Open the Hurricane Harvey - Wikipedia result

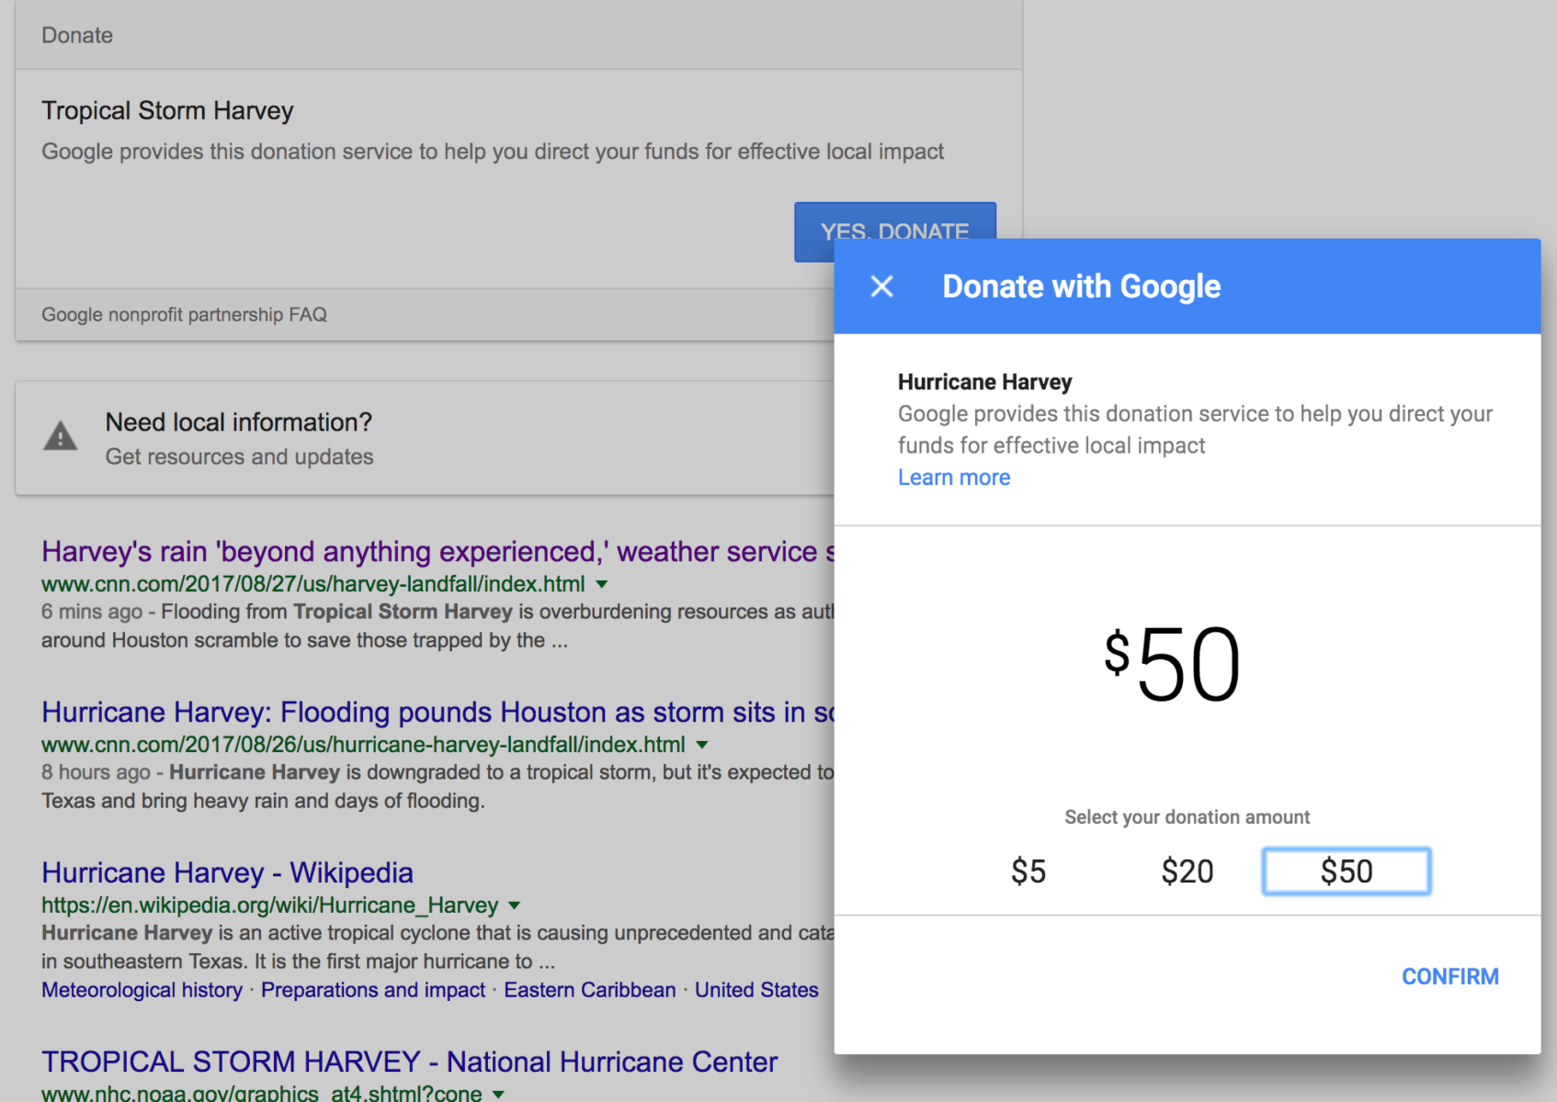[x=227, y=872]
